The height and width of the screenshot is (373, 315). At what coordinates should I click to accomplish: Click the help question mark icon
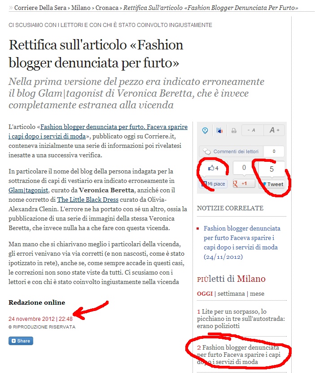(205, 130)
